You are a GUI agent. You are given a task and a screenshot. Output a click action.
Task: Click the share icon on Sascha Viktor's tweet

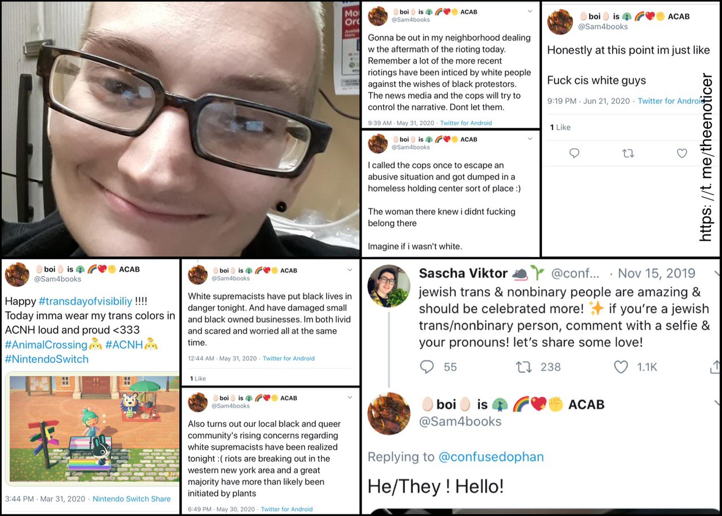pyautogui.click(x=715, y=367)
